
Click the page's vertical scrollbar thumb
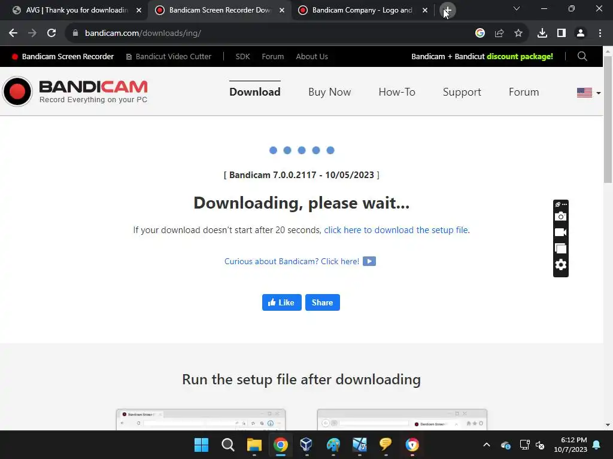click(608, 119)
